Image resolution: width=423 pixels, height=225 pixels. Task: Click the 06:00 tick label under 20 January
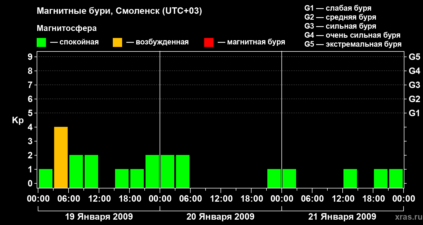tap(190, 199)
